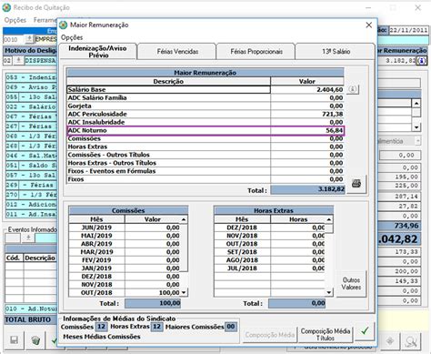
Task: Click Horas header in Horas Extras table
Action: [x=298, y=219]
